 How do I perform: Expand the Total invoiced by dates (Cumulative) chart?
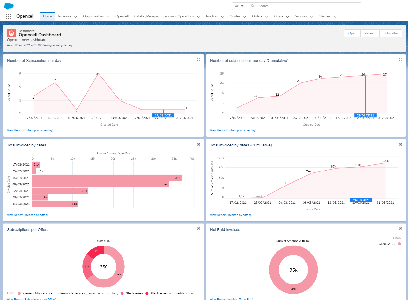coord(401,144)
